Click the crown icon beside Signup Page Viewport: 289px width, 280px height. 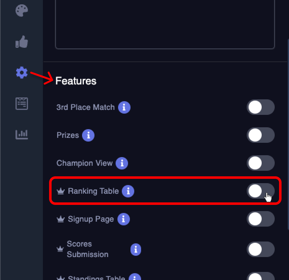coord(60,219)
